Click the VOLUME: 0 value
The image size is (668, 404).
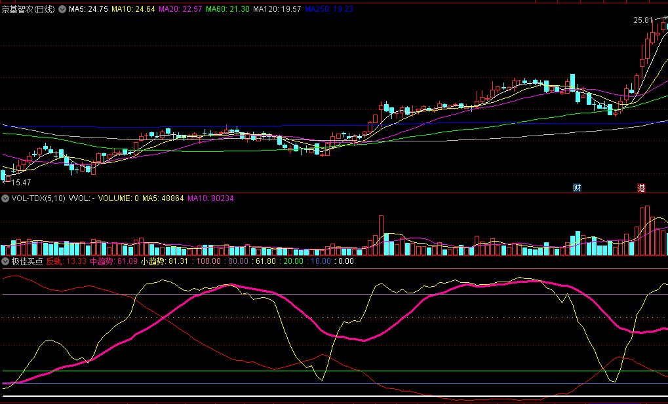(x=119, y=198)
